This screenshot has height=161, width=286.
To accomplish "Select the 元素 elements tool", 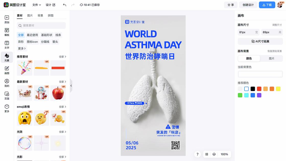I will 7,57.
